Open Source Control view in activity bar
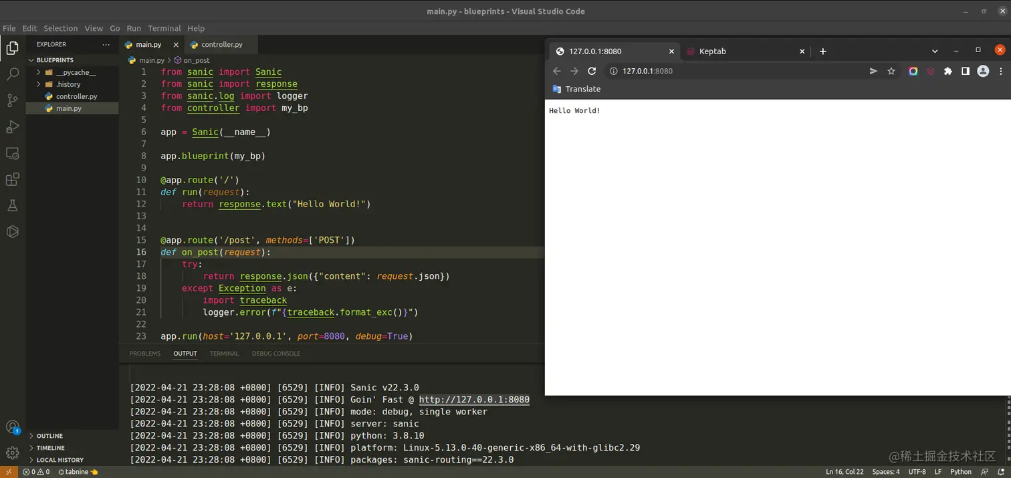This screenshot has height=478, width=1011. click(x=12, y=100)
